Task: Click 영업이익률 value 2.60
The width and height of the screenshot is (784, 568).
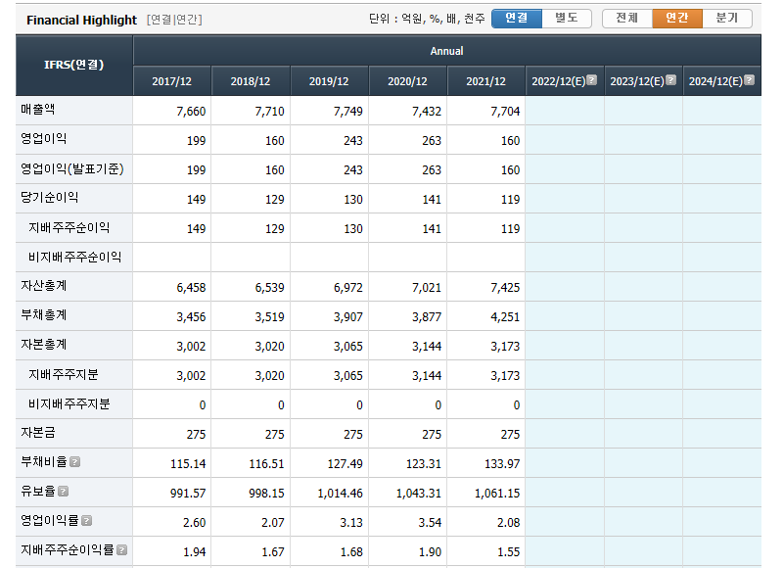Action: pyautogui.click(x=195, y=523)
